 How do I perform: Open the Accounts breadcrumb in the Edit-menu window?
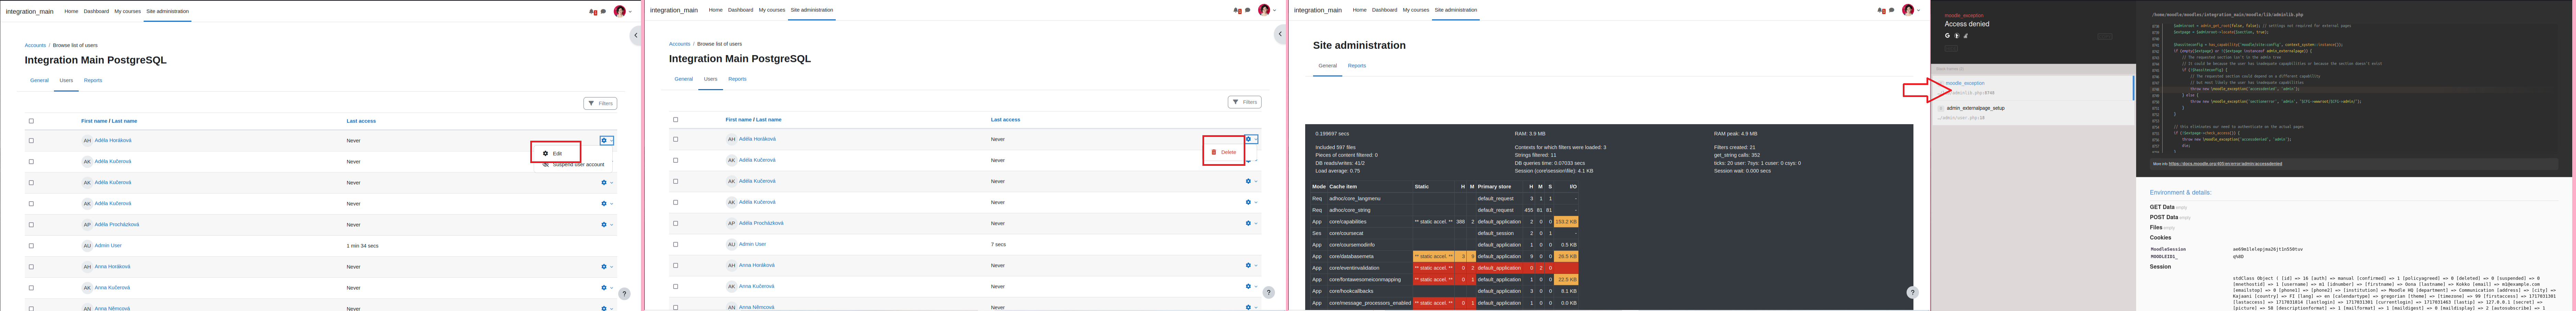35,45
